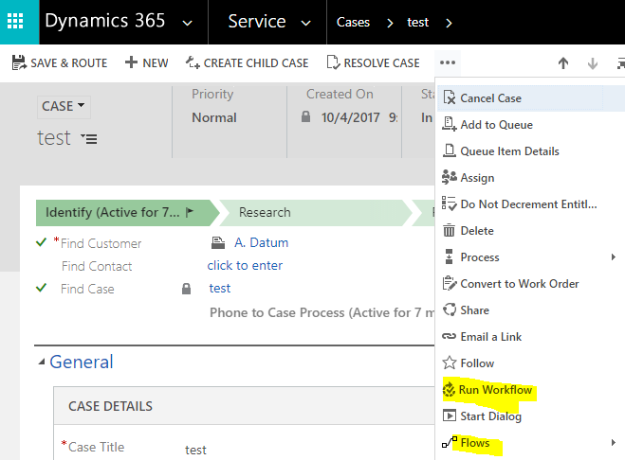The image size is (625, 460).
Task: Go to previous record up arrow
Action: point(563,62)
